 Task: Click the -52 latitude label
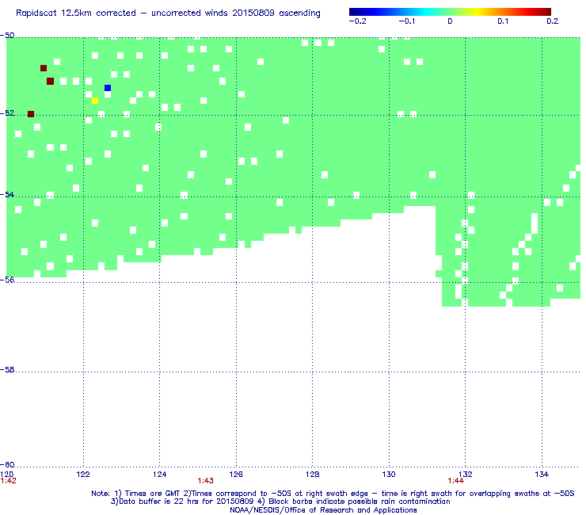(7, 113)
